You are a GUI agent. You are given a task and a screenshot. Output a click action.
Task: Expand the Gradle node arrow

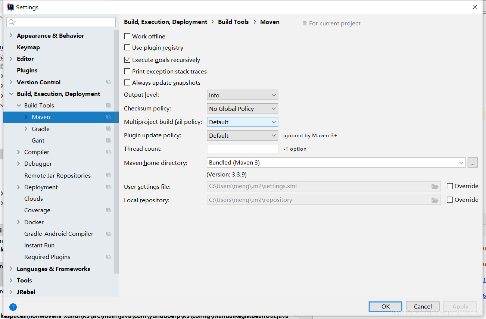[26, 129]
